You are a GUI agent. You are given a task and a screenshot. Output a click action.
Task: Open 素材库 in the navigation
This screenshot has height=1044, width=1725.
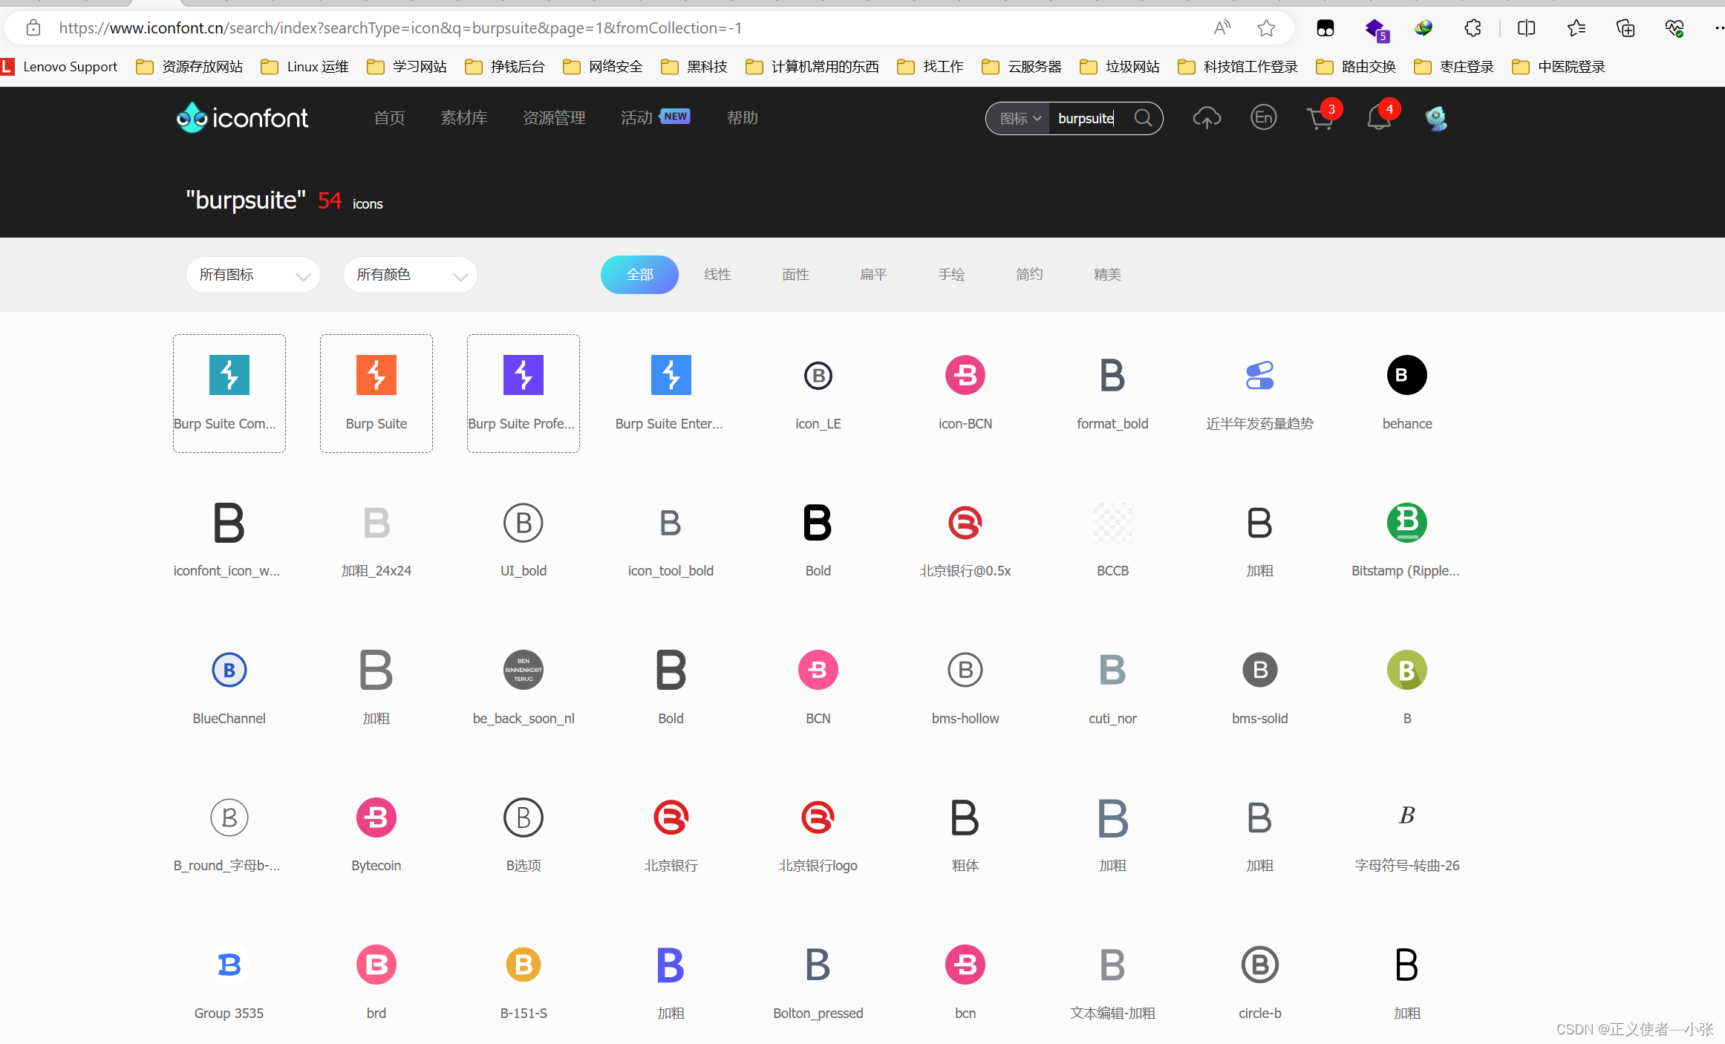(x=464, y=118)
